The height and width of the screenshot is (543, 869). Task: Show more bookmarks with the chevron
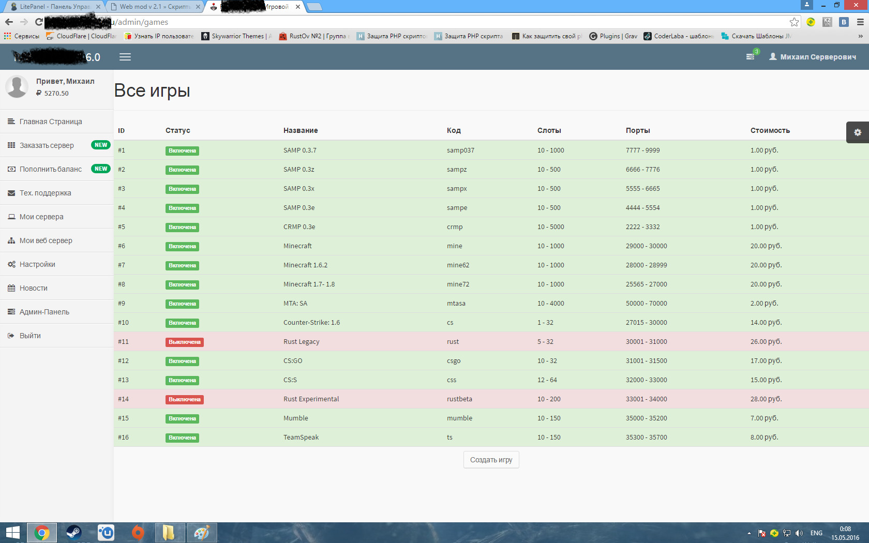coord(860,36)
